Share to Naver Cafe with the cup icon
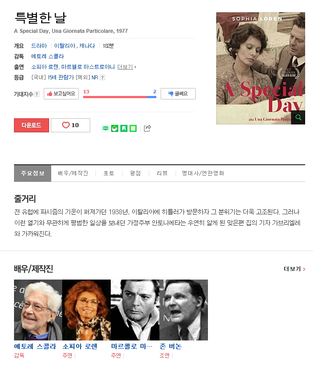The width and height of the screenshot is (313, 365). click(115, 128)
